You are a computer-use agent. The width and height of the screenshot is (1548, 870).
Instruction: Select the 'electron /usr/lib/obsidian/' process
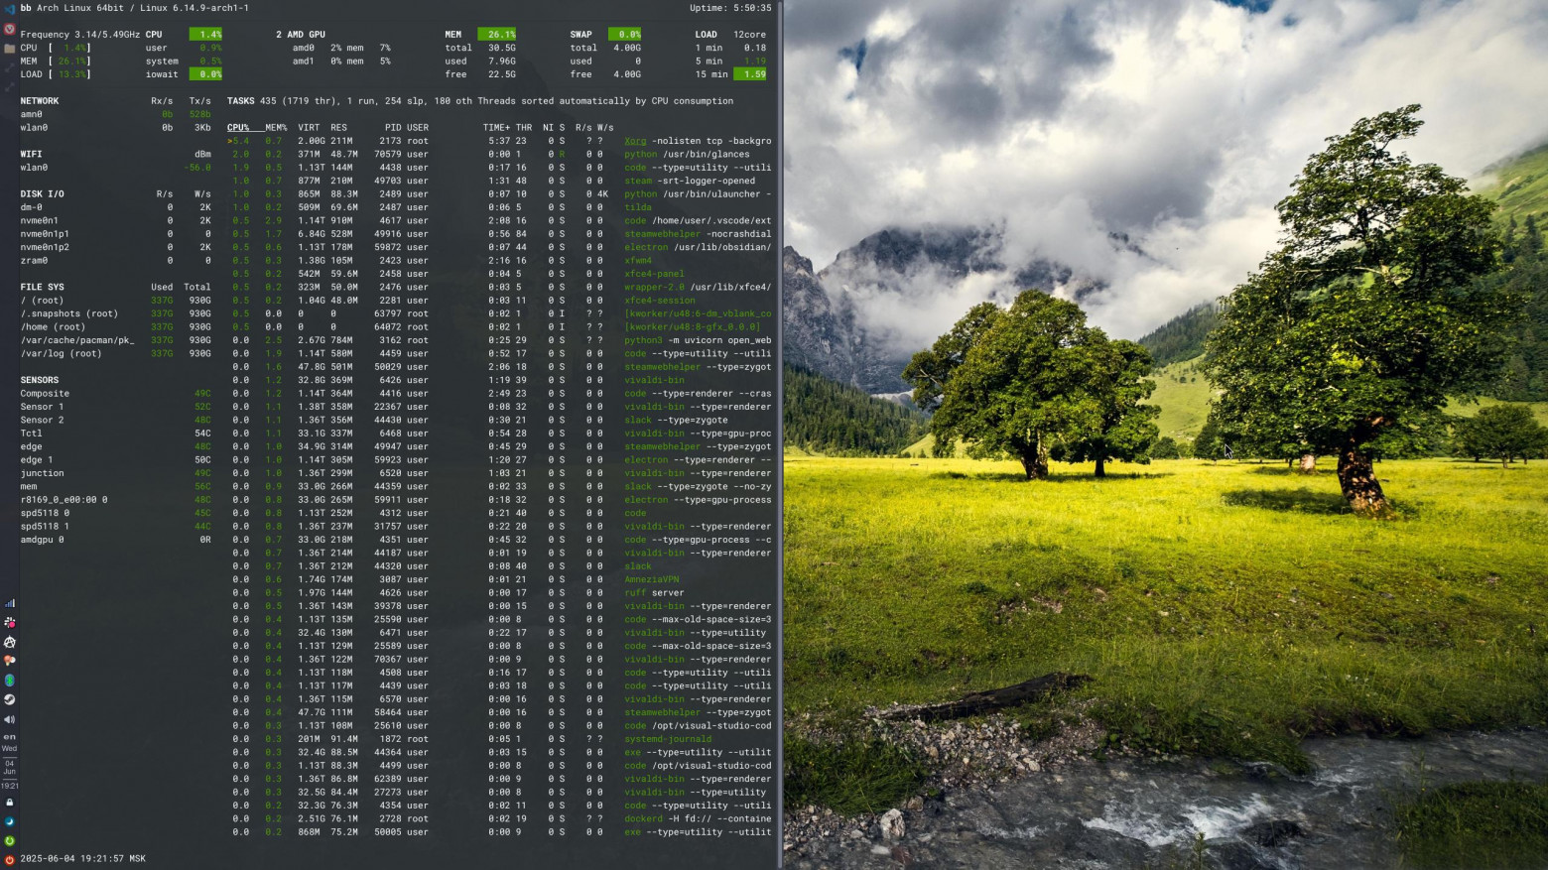499,248
